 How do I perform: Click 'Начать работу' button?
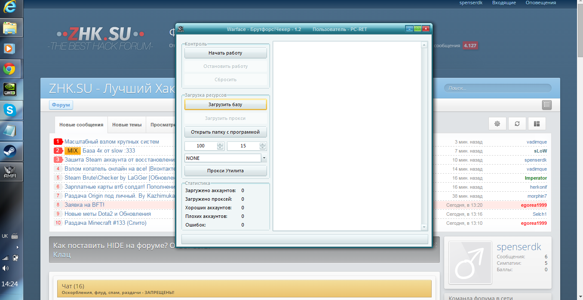point(225,53)
